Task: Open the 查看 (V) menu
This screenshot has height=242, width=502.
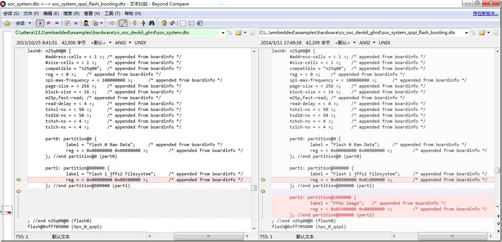Action: [92, 14]
